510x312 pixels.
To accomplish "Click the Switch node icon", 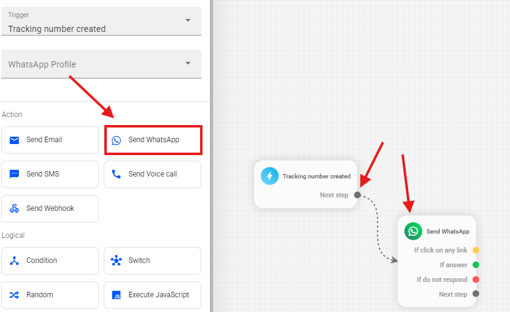I will pyautogui.click(x=117, y=261).
